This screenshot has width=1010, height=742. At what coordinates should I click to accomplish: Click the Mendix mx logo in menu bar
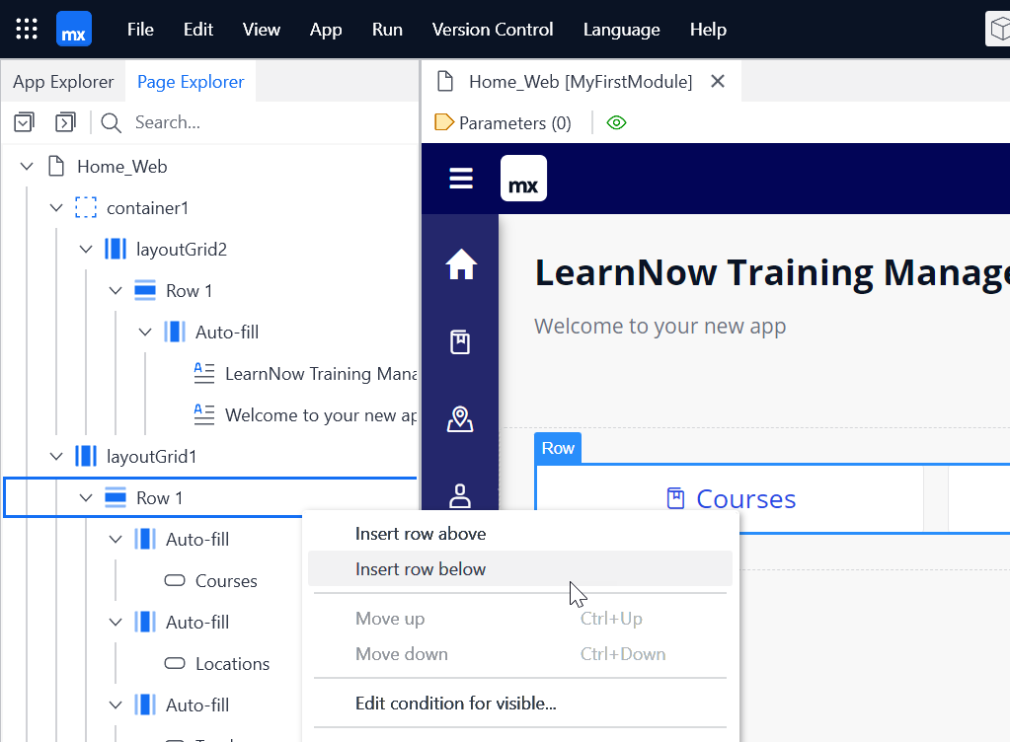click(x=74, y=29)
